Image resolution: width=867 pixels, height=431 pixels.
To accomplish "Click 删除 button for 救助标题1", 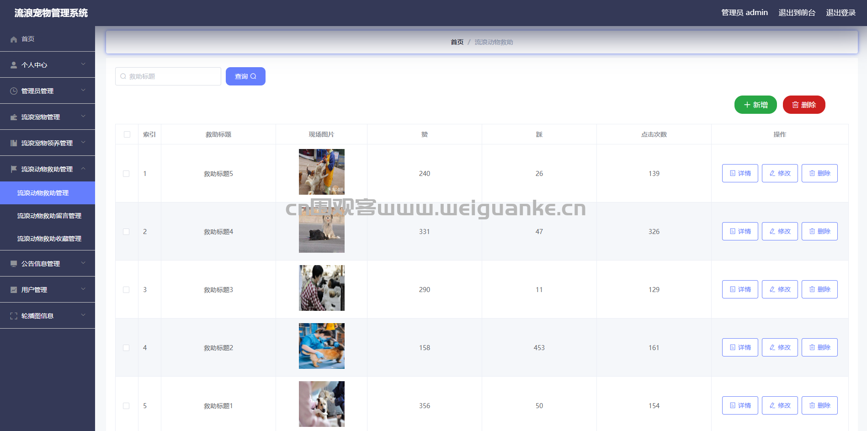I will pos(819,405).
